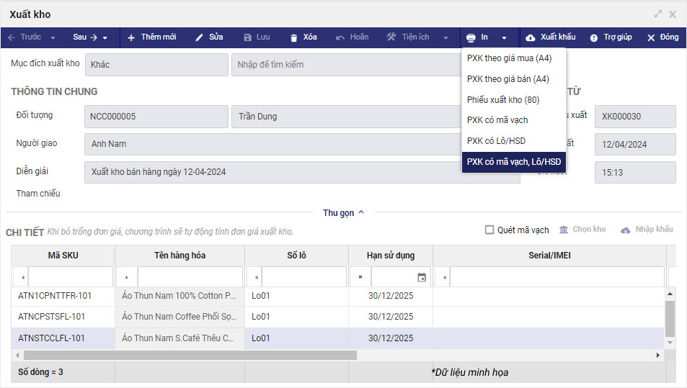The image size is (687, 388).
Task: Select row ATNCPSTSFL-101
Action: pyautogui.click(x=338, y=317)
